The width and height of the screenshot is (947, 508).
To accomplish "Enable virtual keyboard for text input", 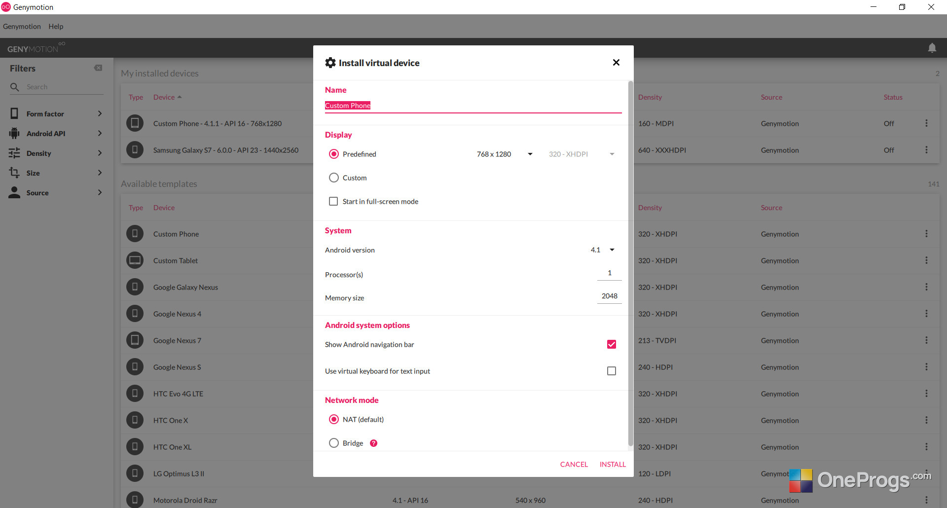I will 612,371.
